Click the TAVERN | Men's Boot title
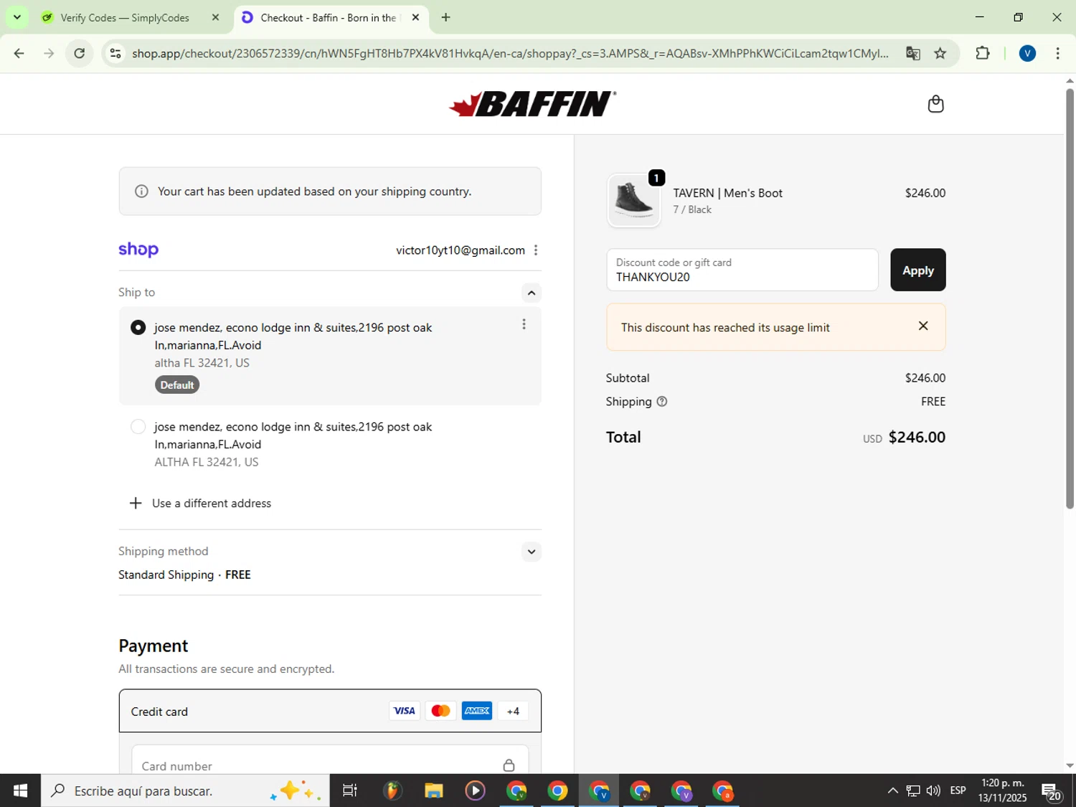 click(x=727, y=193)
